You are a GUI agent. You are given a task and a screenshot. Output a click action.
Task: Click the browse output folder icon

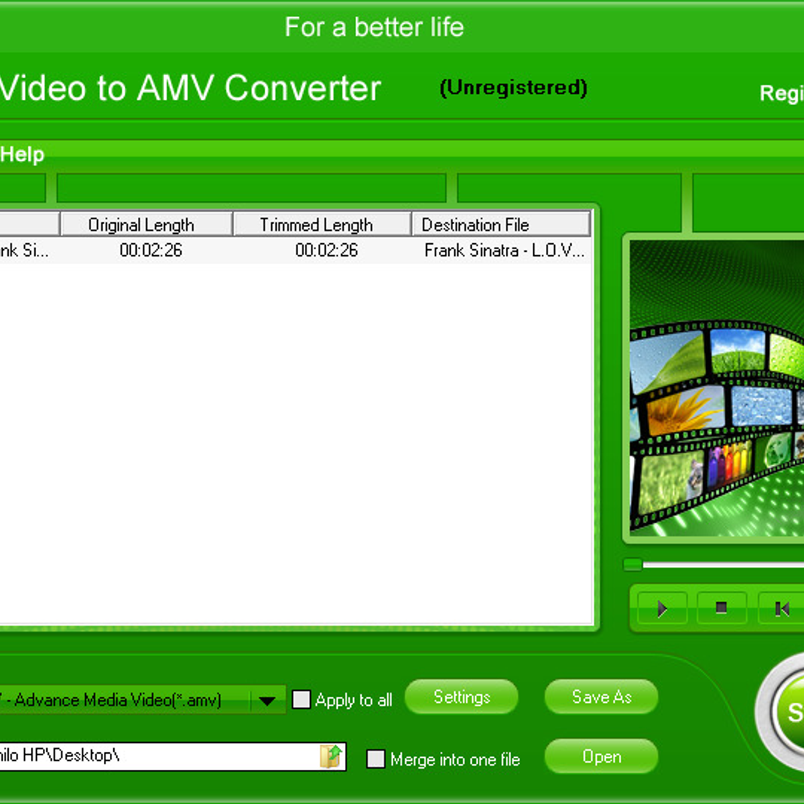click(331, 756)
